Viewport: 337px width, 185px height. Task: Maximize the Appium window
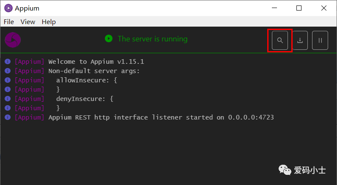click(299, 8)
